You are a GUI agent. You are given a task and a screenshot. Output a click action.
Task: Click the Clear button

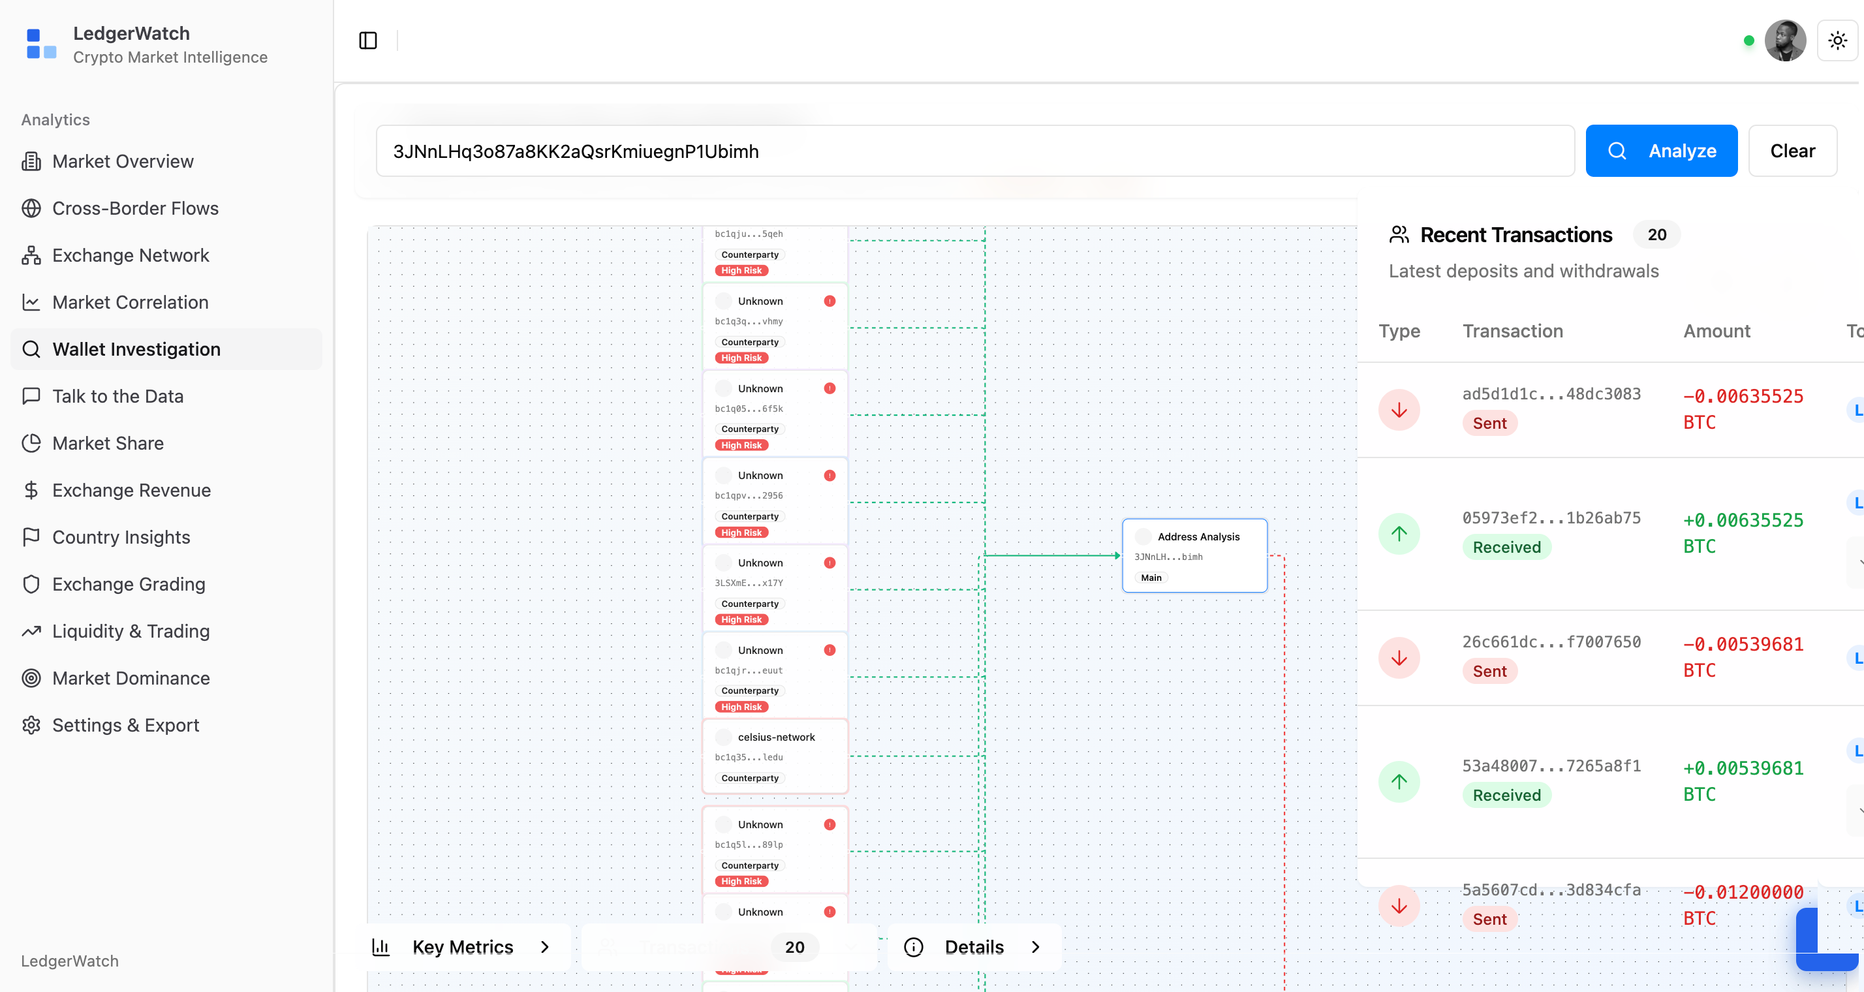pos(1792,151)
